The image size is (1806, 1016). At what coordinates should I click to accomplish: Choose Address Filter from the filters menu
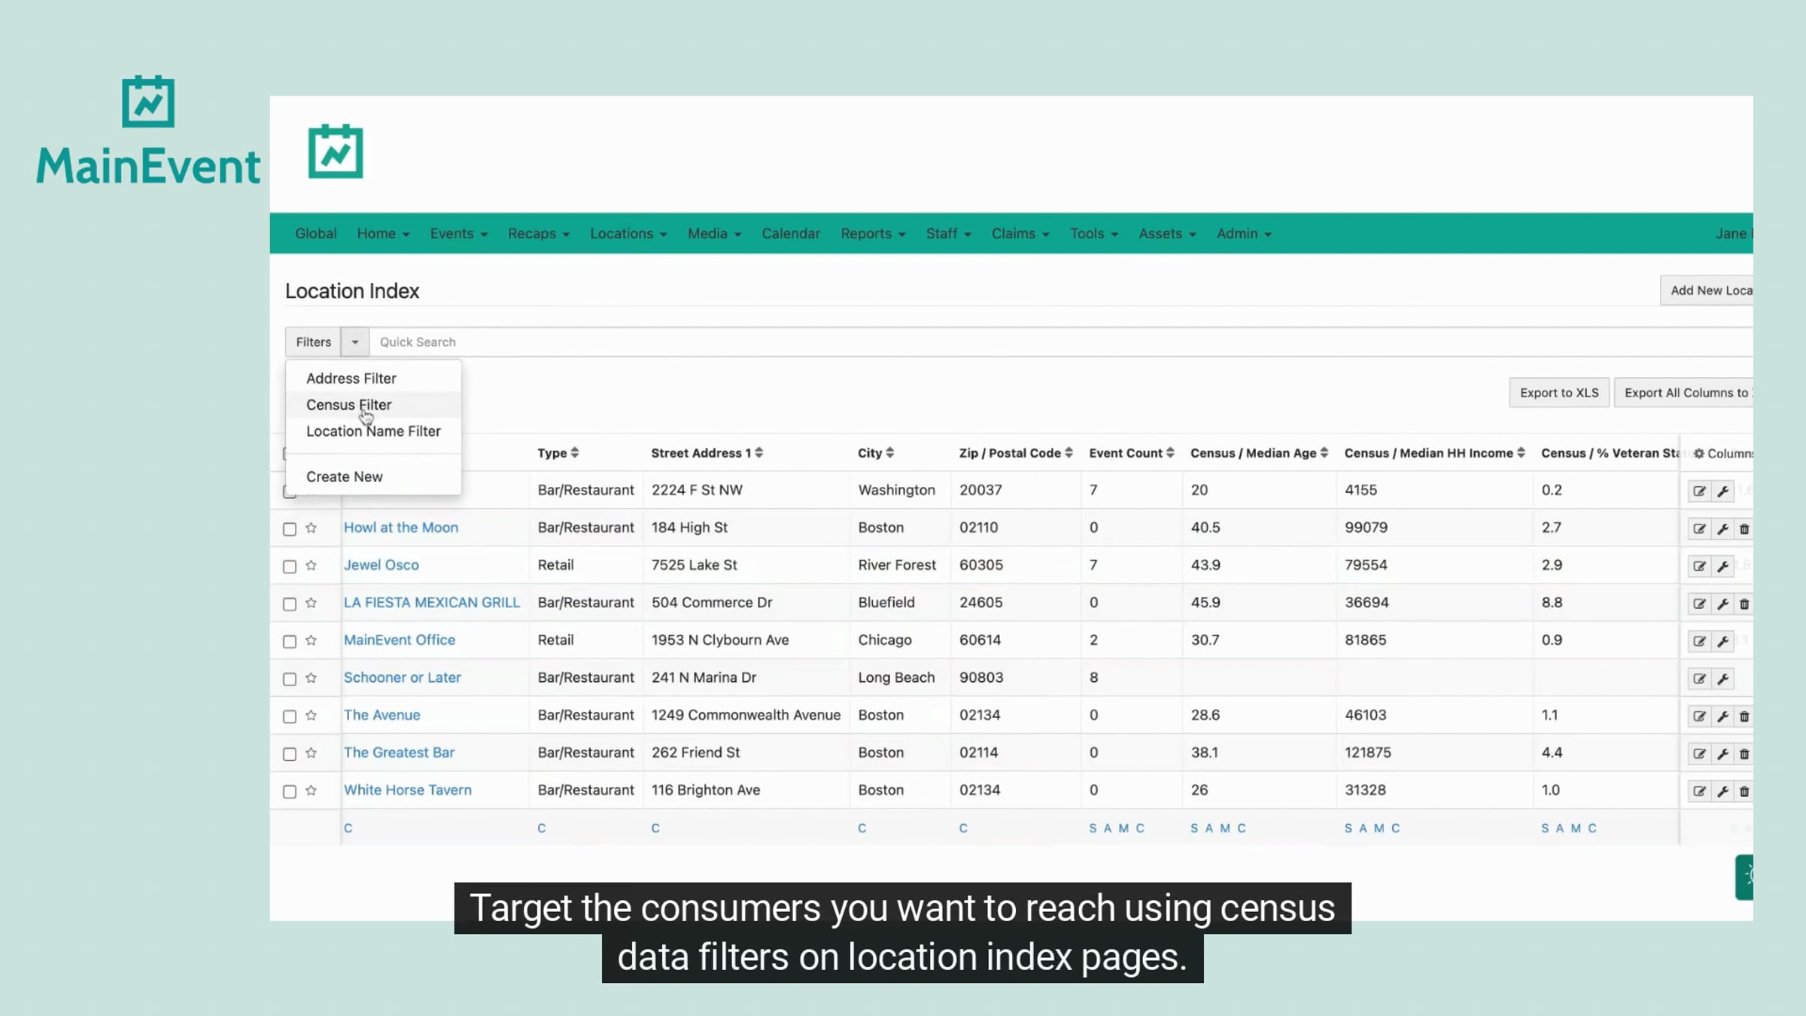point(373,379)
